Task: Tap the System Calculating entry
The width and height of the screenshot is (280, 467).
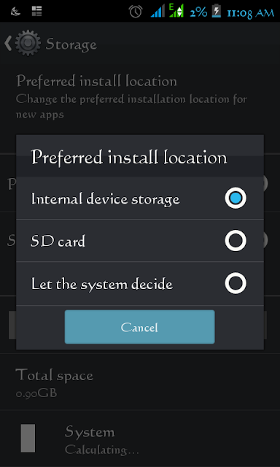Action: tap(140, 439)
